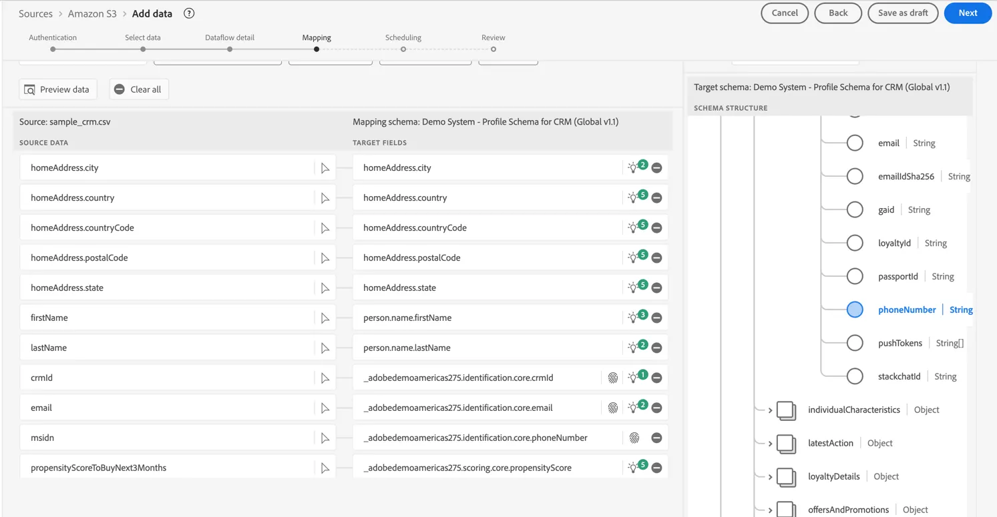Click the fingerprint identity icon on crmId row
The image size is (997, 517).
click(613, 378)
